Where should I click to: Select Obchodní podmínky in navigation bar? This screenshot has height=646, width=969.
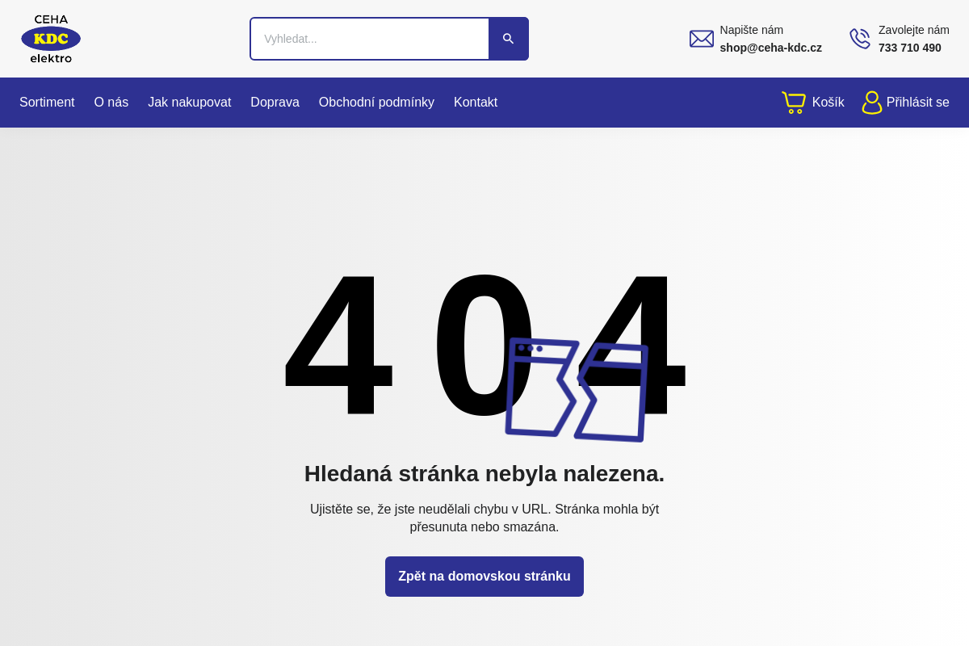376,103
